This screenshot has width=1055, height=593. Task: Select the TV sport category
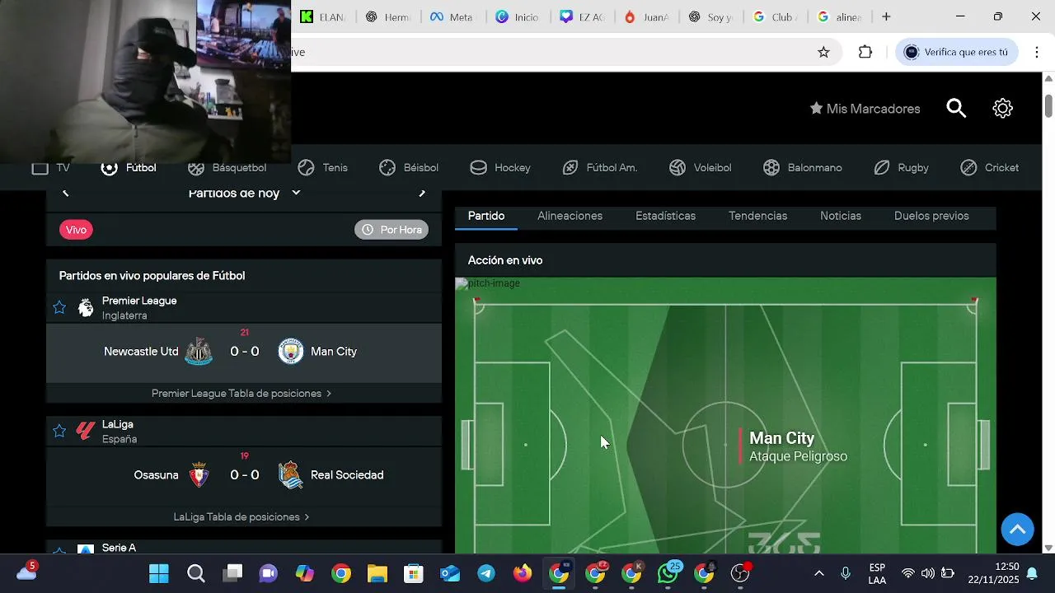pos(50,168)
